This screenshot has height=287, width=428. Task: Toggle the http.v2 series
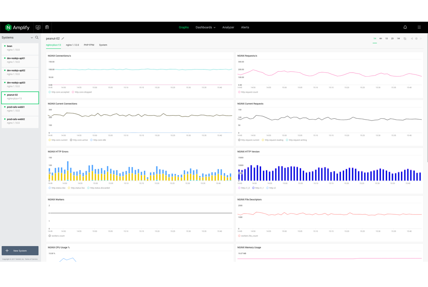pyautogui.click(x=271, y=188)
